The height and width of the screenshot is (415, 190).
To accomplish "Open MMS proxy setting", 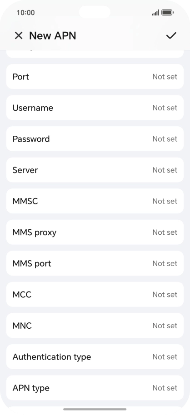I will (95, 232).
